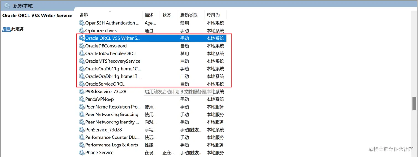
Task: Click the gear icon beside Performance Counter DLL
Action: [82, 137]
